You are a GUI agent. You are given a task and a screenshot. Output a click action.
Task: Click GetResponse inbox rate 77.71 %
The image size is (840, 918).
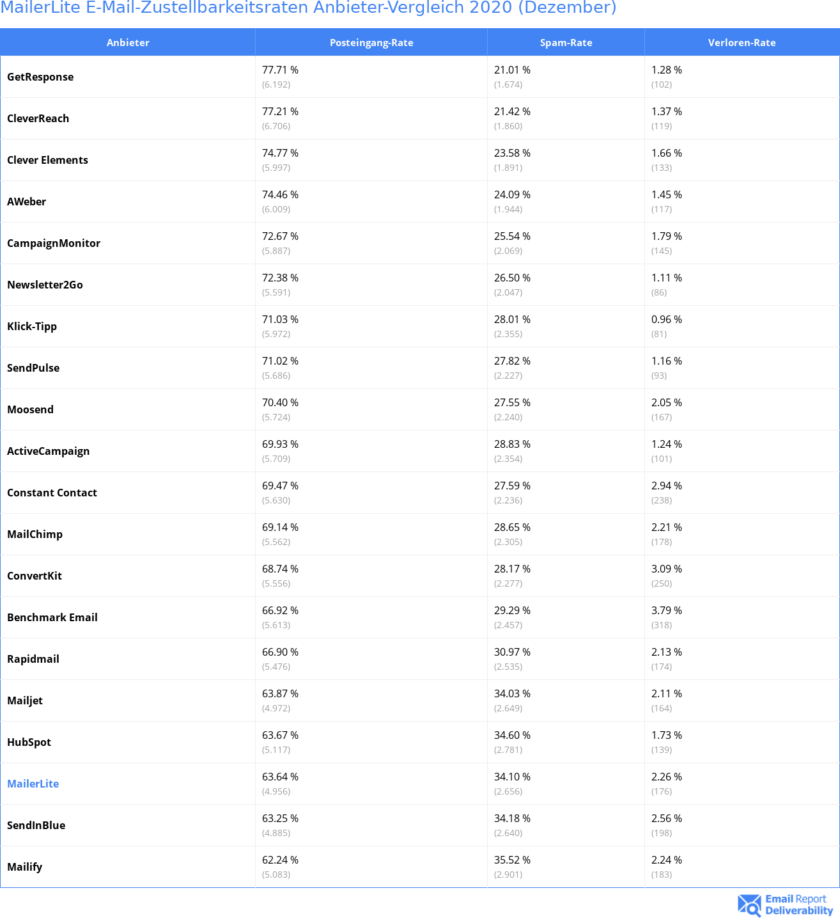pyautogui.click(x=281, y=70)
